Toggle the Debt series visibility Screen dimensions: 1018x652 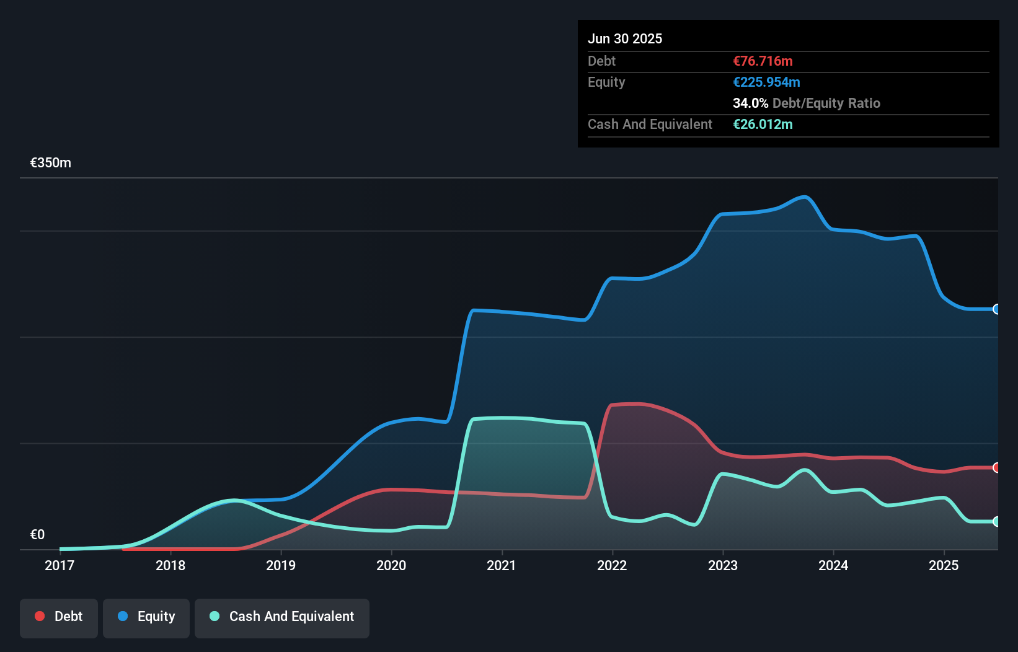(59, 617)
